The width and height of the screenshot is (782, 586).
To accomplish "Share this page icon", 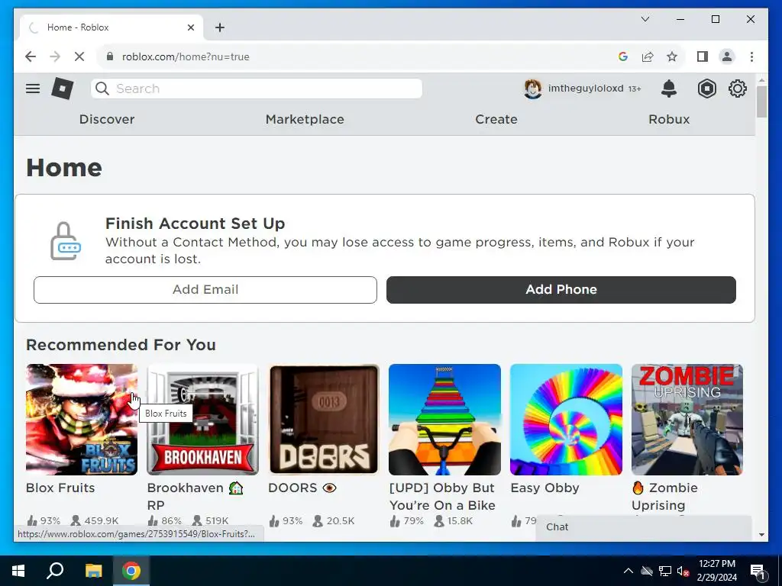I will [648, 56].
